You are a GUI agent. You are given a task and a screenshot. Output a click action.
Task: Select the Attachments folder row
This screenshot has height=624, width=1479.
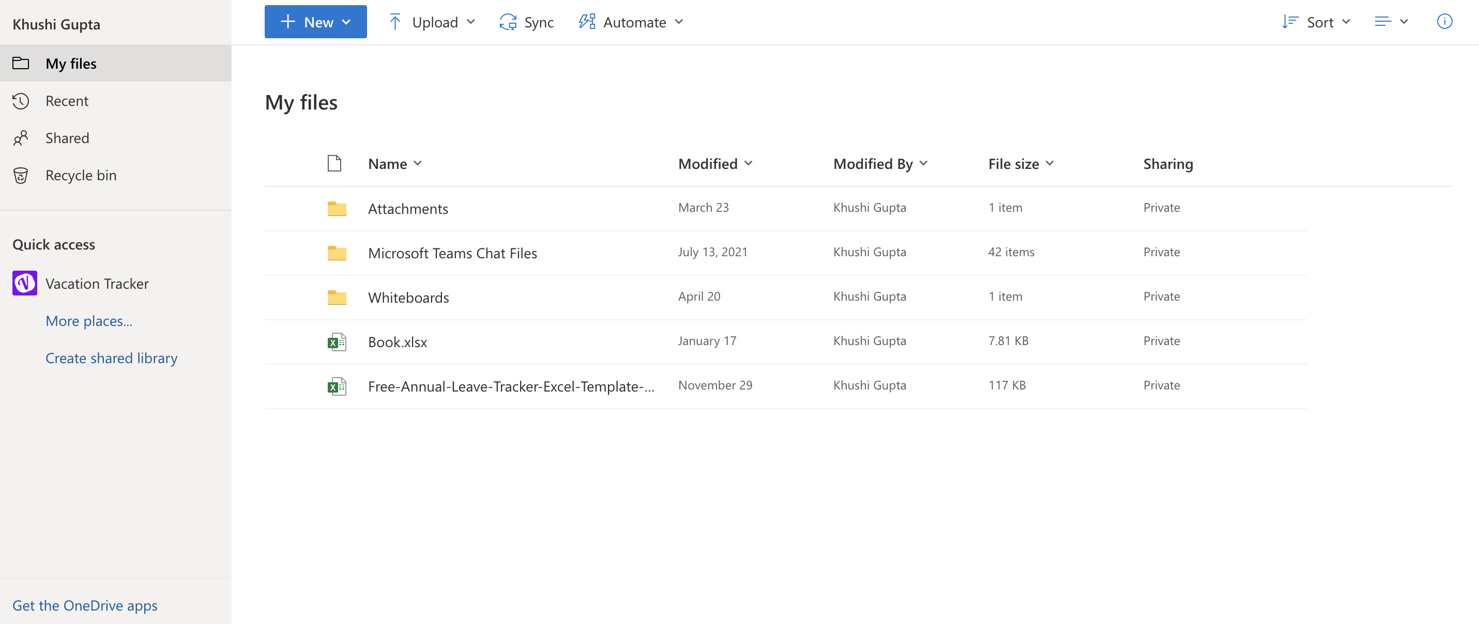[x=408, y=208]
